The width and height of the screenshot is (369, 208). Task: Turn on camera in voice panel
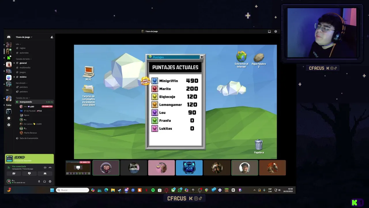[x=14, y=174]
